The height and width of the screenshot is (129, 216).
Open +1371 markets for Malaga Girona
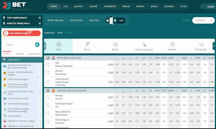[110, 97]
